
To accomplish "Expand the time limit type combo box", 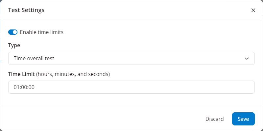I will coord(131,58).
